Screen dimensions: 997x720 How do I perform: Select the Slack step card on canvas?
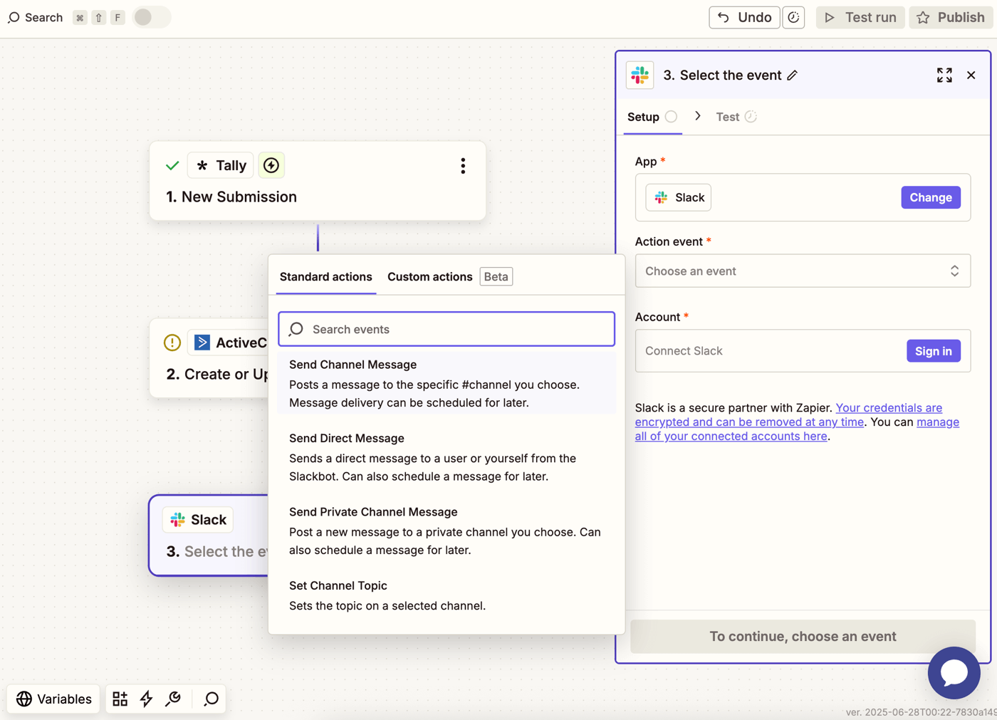pos(209,536)
